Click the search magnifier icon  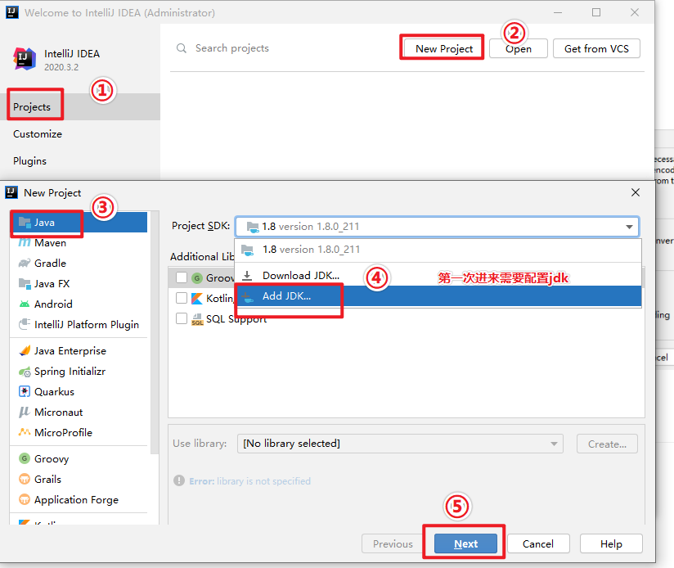point(182,48)
